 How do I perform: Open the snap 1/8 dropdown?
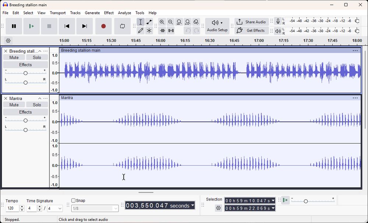click(95, 208)
